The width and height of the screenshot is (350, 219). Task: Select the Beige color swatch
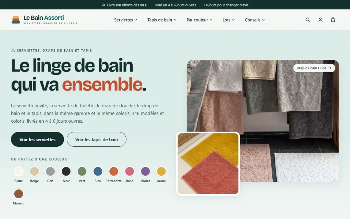[x=34, y=172]
